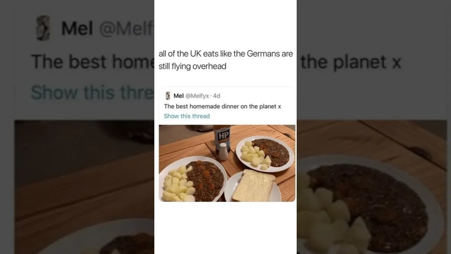
Task: Click the large blurred avatar in background
Action: pos(43,28)
